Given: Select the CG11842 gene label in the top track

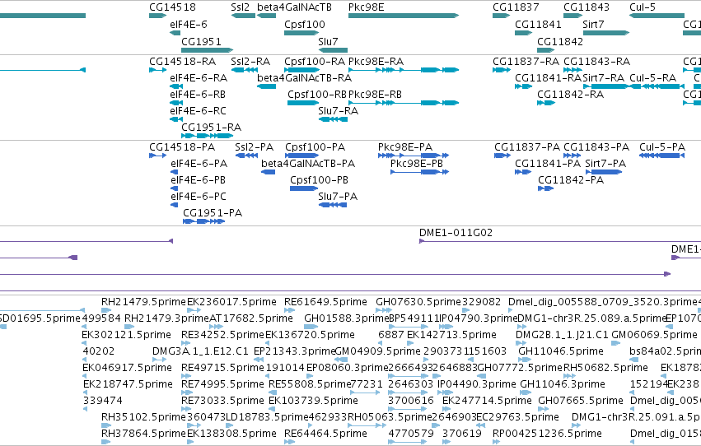Looking at the screenshot, I should (x=560, y=41).
